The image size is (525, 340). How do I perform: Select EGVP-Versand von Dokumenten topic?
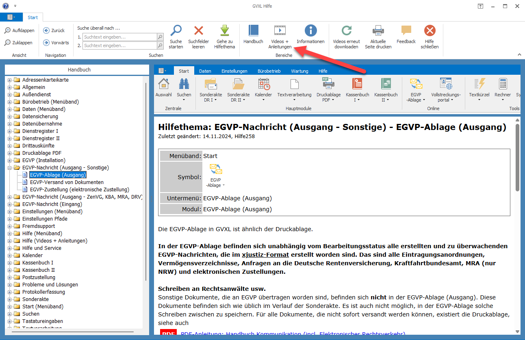point(67,182)
